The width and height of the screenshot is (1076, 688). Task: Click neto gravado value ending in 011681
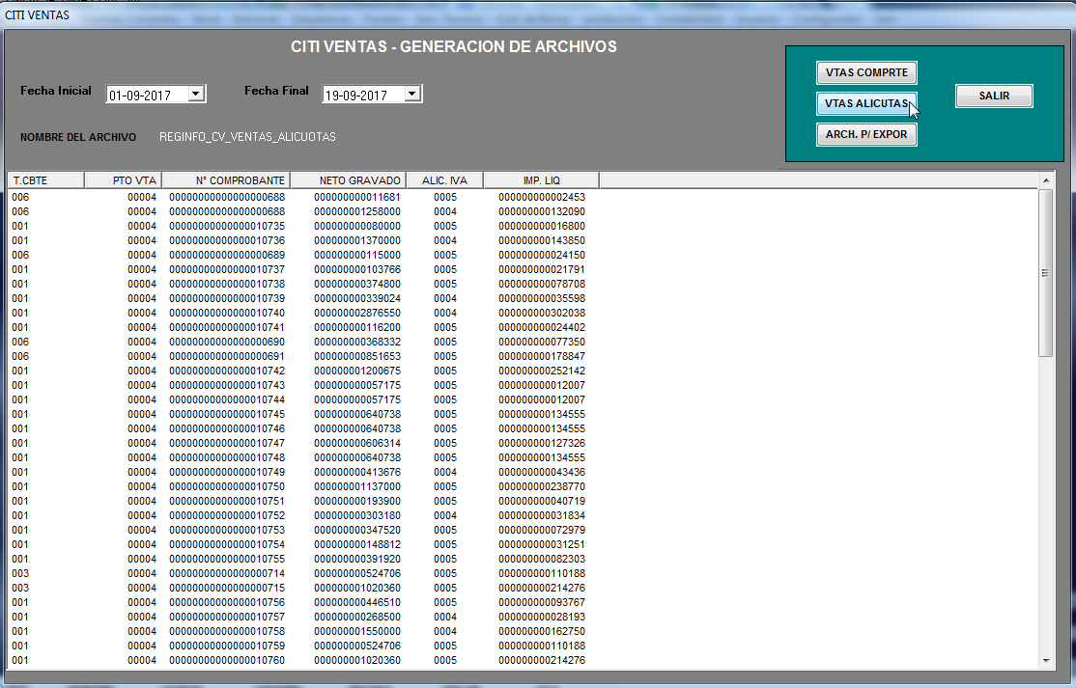[357, 198]
